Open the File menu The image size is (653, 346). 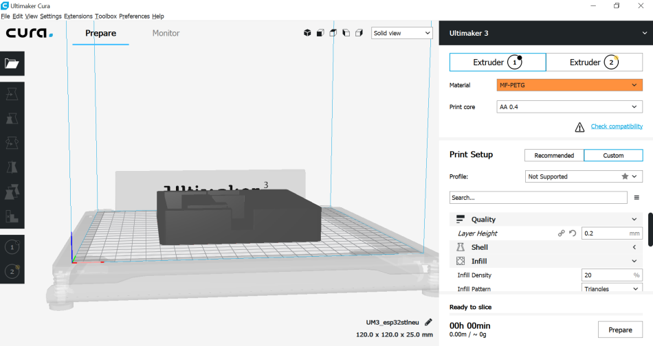pos(5,16)
